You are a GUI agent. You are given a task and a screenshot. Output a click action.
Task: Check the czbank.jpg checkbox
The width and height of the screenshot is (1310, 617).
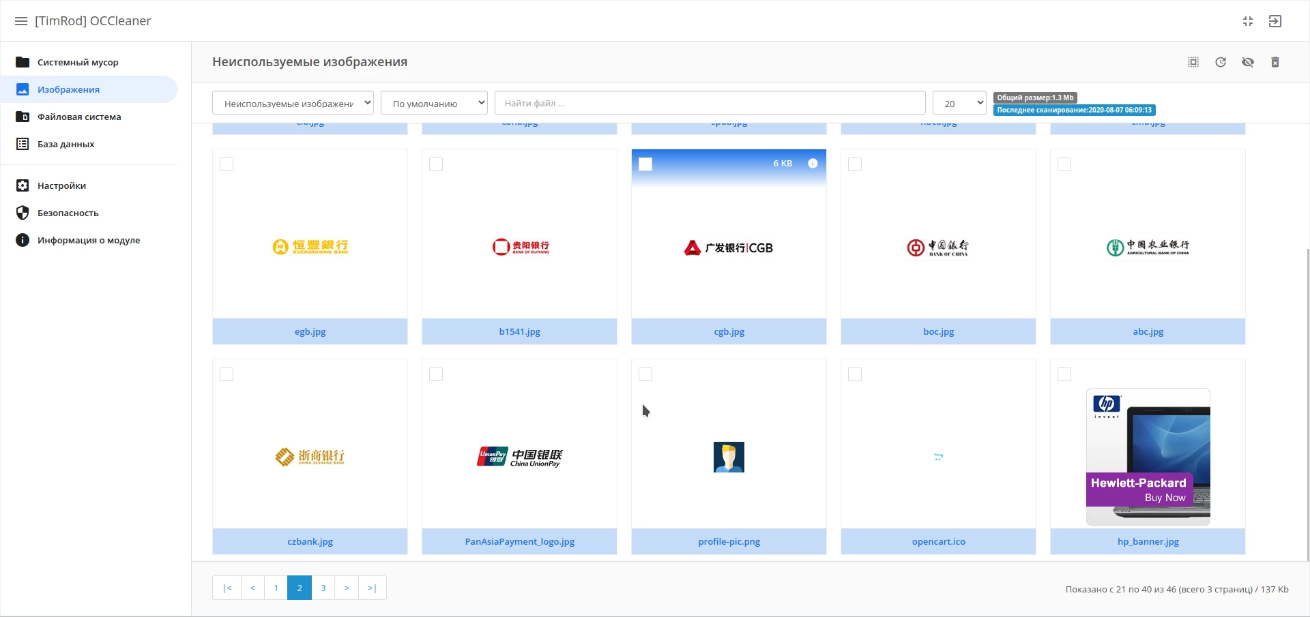click(x=227, y=374)
